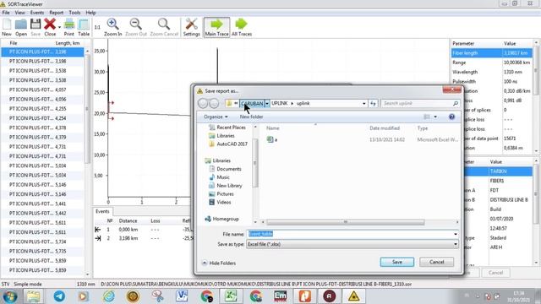Open the Organize dropdown menu

(216, 117)
